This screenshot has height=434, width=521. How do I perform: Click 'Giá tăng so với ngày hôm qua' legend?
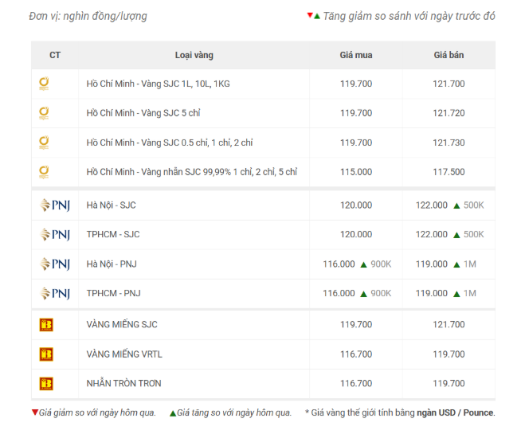pyautogui.click(x=234, y=412)
